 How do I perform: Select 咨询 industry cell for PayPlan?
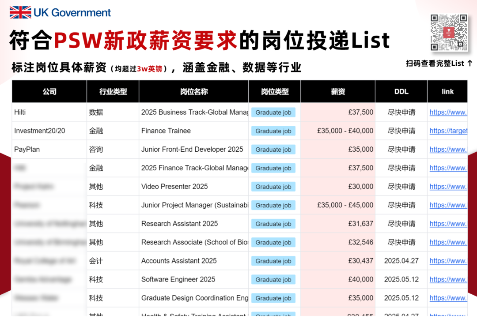(113, 149)
